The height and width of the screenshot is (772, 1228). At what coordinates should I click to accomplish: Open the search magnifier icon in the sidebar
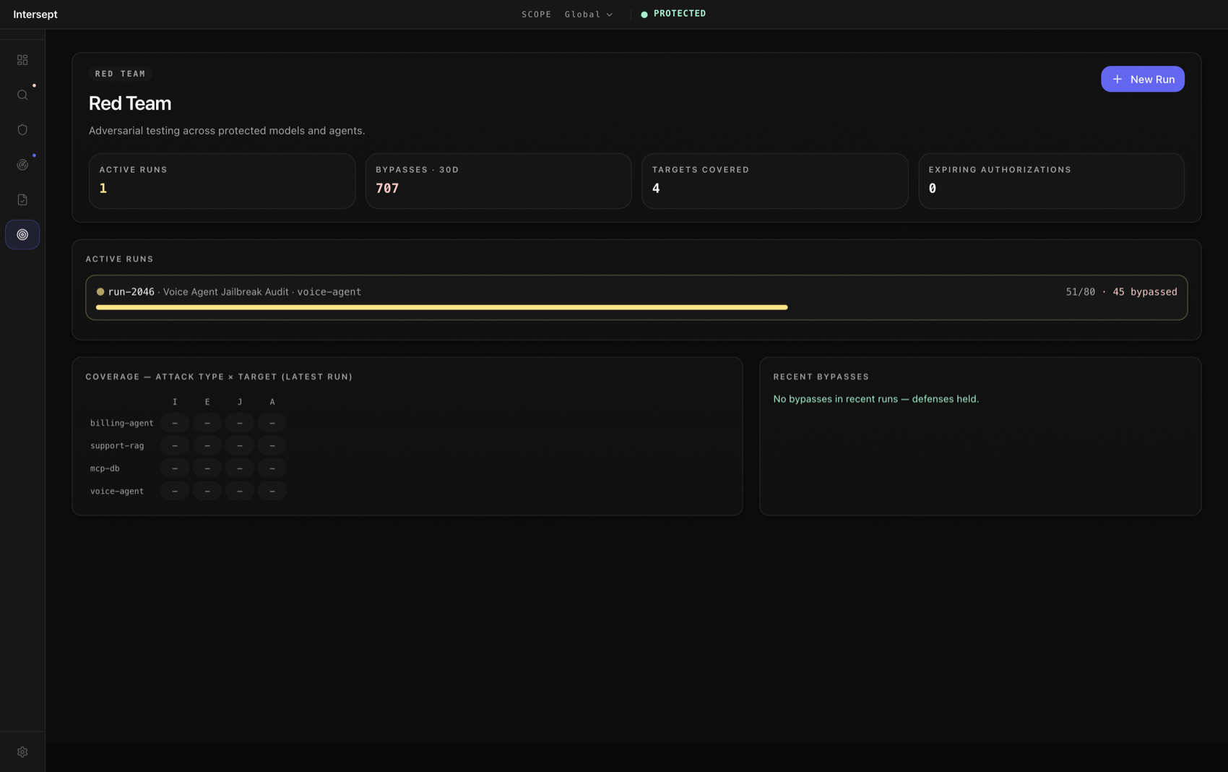pyautogui.click(x=22, y=95)
